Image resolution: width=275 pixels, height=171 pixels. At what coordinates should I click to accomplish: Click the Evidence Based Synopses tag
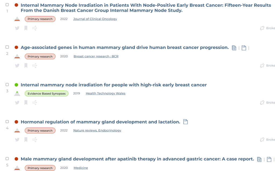[46, 94]
